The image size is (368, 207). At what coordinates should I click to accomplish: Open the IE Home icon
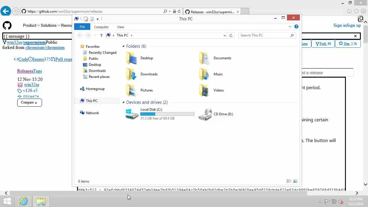tap(349, 11)
